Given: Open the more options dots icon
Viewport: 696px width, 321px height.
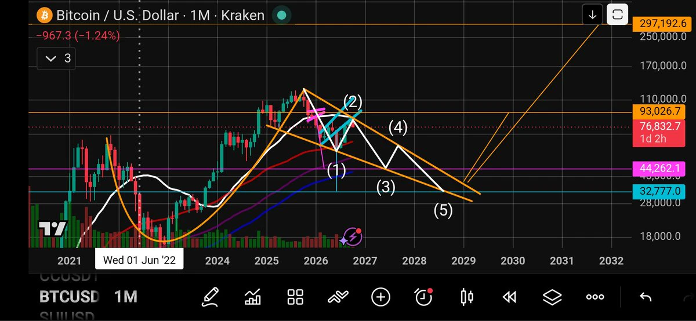Looking at the screenshot, I should (595, 297).
